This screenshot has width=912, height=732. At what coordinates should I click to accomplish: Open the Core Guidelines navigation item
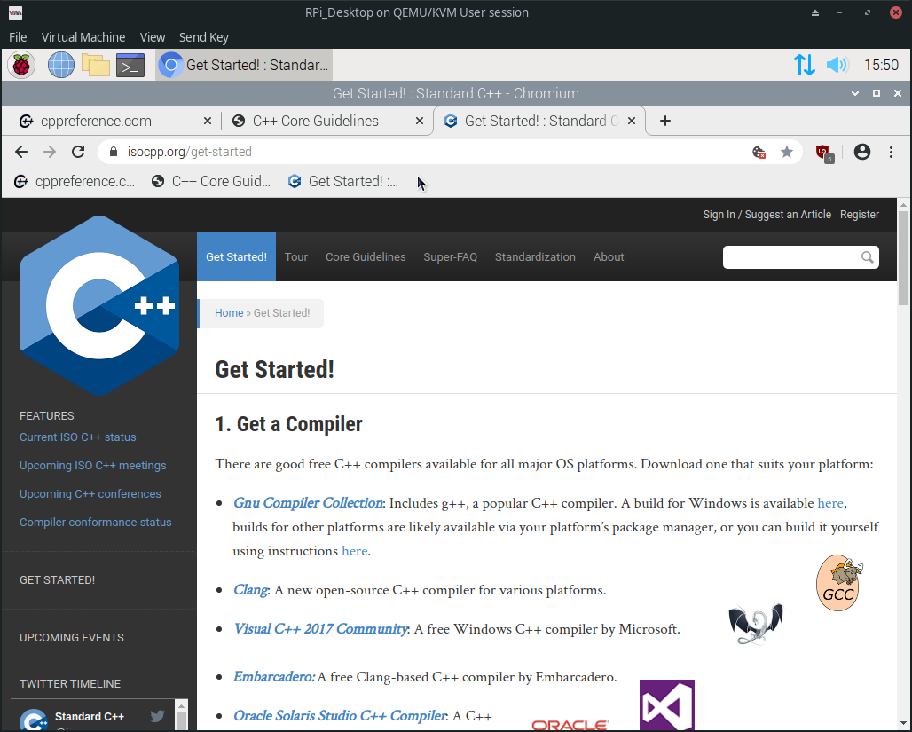click(x=366, y=257)
